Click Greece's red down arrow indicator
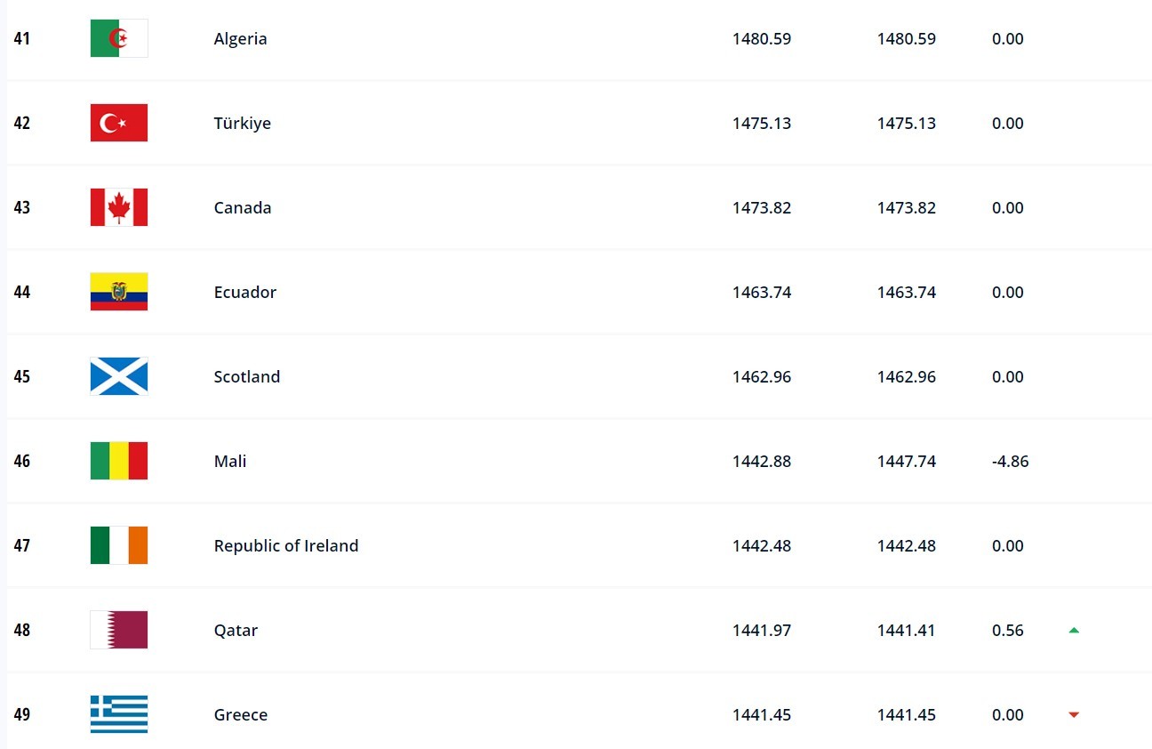Viewport: 1152px width, 749px height. click(x=1074, y=714)
